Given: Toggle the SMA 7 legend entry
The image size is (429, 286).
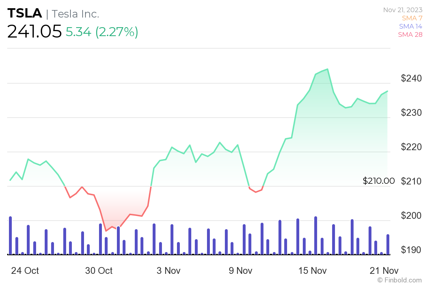Looking at the screenshot, I should click(412, 18).
